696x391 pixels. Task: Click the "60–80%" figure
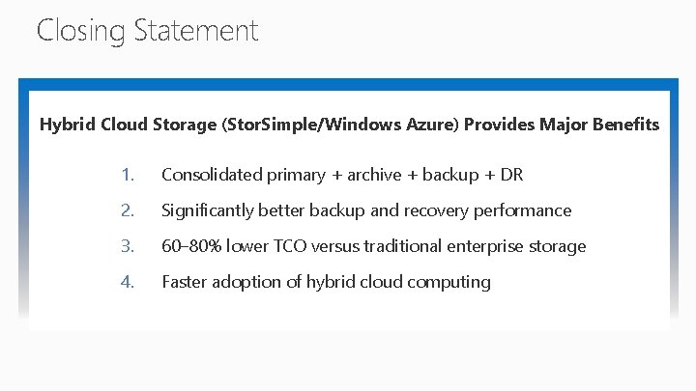point(191,246)
